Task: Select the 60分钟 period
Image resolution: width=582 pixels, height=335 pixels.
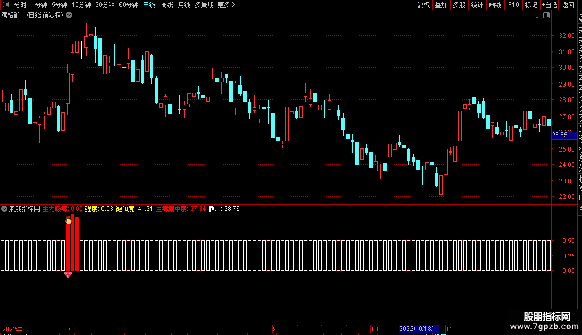Action: pyautogui.click(x=129, y=5)
